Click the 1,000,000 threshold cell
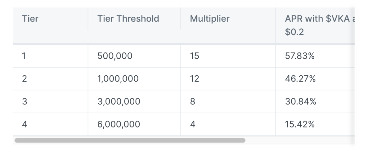The height and width of the screenshot is (154, 372). 118,79
